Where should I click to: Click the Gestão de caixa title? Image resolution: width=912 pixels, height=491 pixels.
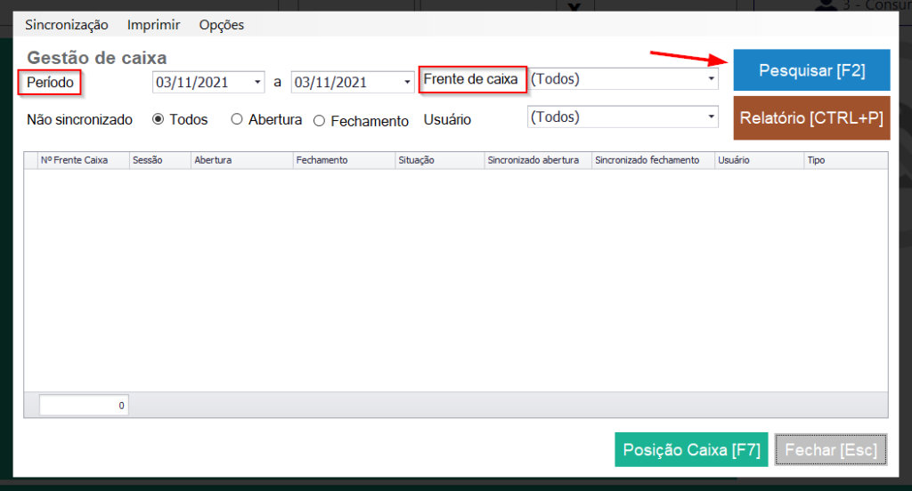coord(96,58)
